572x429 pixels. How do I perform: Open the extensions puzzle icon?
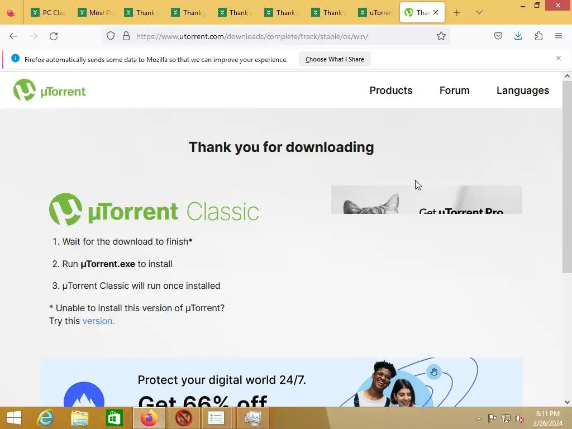click(x=538, y=36)
